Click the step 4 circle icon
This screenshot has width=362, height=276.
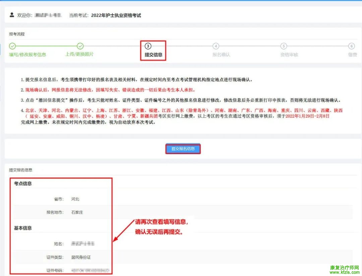click(216, 46)
